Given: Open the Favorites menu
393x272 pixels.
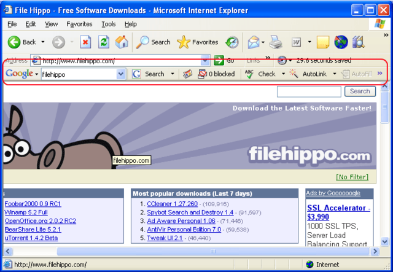Looking at the screenshot, I should click(79, 24).
